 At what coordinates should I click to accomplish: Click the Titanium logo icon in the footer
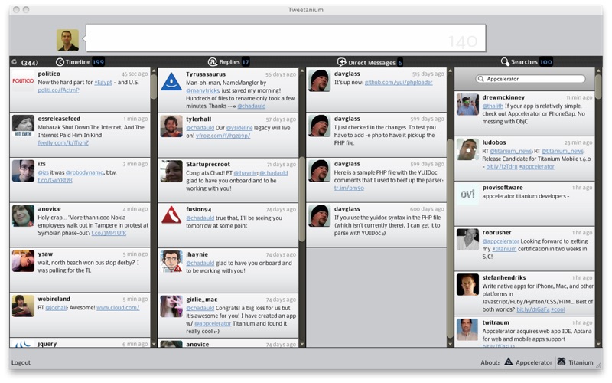click(x=561, y=362)
